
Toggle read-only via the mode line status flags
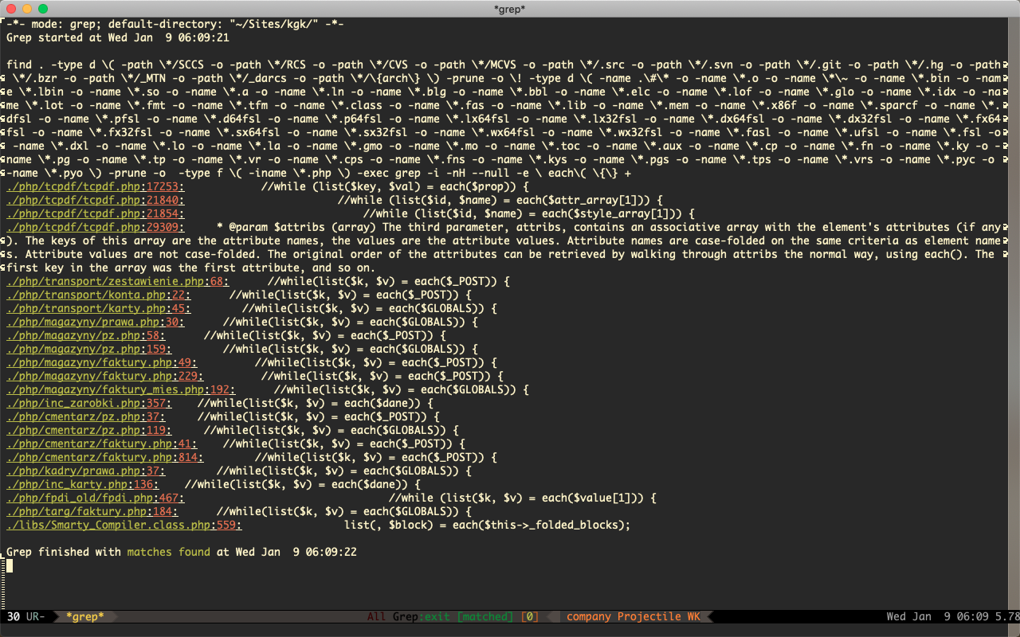tap(34, 616)
